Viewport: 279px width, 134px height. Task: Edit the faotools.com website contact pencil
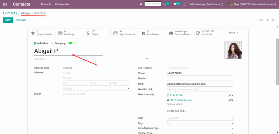[229, 100]
